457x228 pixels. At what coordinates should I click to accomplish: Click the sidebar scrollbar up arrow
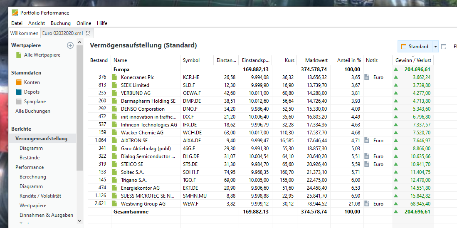coord(80,43)
